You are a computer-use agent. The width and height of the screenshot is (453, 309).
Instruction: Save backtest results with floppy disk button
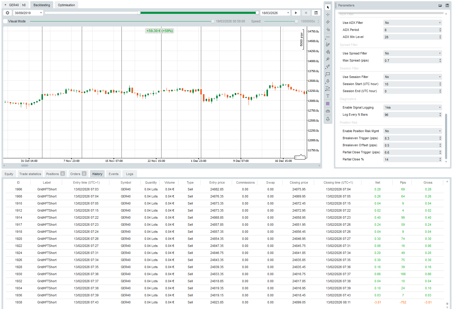pos(316,13)
